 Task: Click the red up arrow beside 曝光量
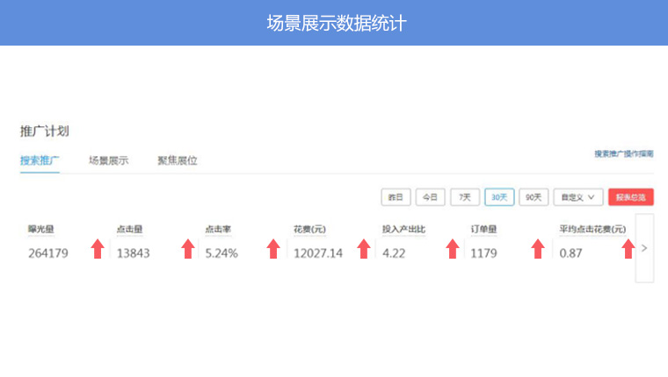98,250
